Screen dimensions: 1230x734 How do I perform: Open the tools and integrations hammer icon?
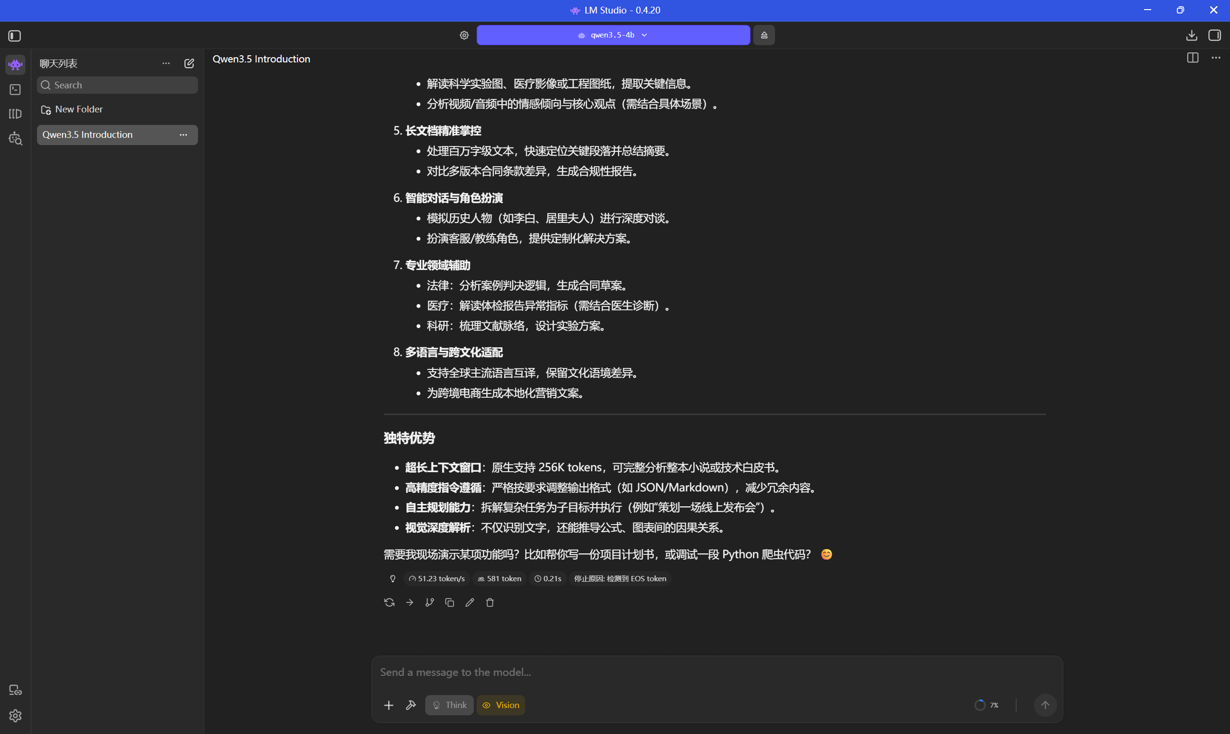point(410,705)
